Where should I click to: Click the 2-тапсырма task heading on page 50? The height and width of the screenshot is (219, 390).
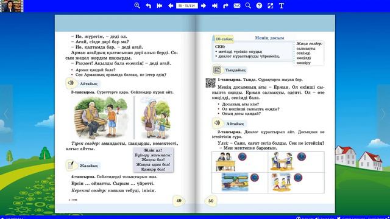point(230,132)
